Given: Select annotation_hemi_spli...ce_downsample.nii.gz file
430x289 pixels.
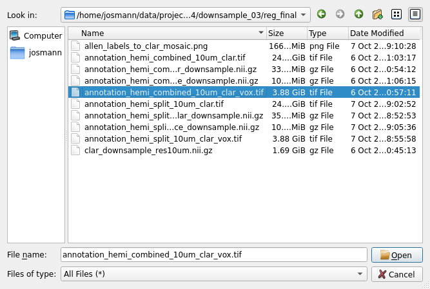Looking at the screenshot, I should point(244,127).
